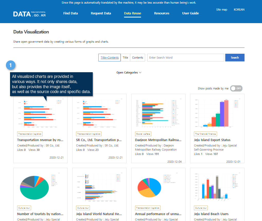Open the User Guide menu
This screenshot has width=262, height=221.
(190, 13)
